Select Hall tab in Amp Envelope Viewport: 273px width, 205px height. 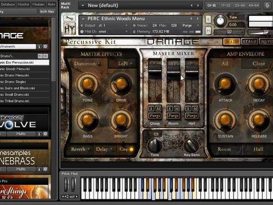click(x=259, y=149)
